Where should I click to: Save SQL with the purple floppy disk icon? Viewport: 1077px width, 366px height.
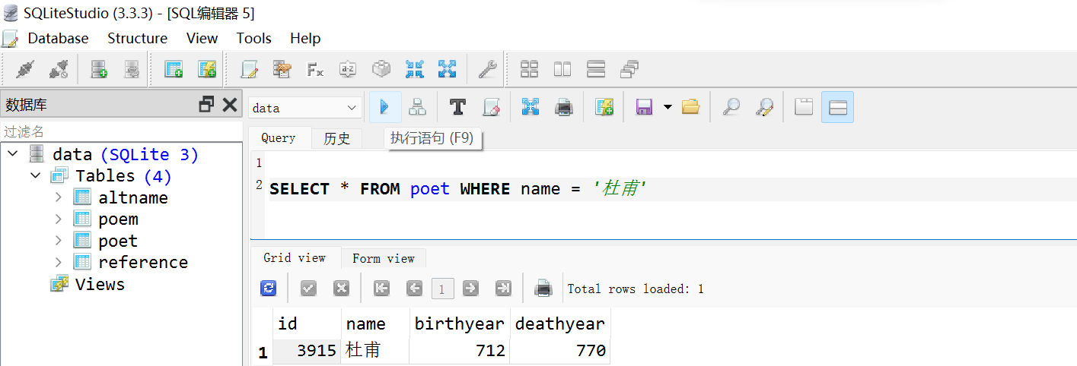point(644,107)
